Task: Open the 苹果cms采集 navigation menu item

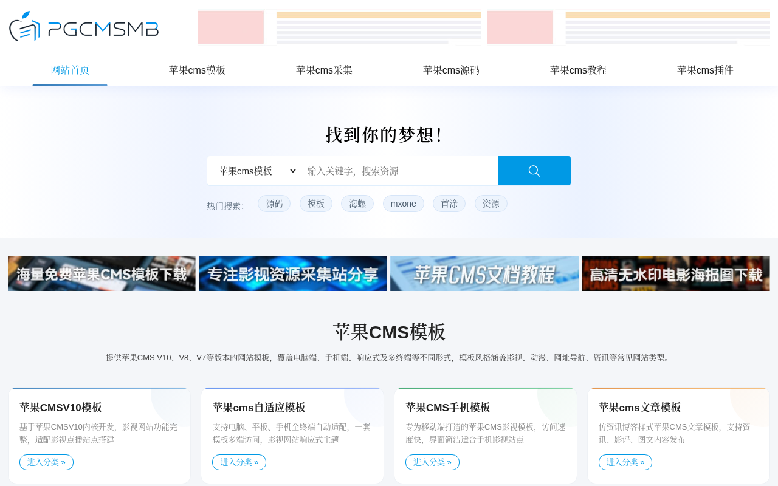Action: coord(324,70)
